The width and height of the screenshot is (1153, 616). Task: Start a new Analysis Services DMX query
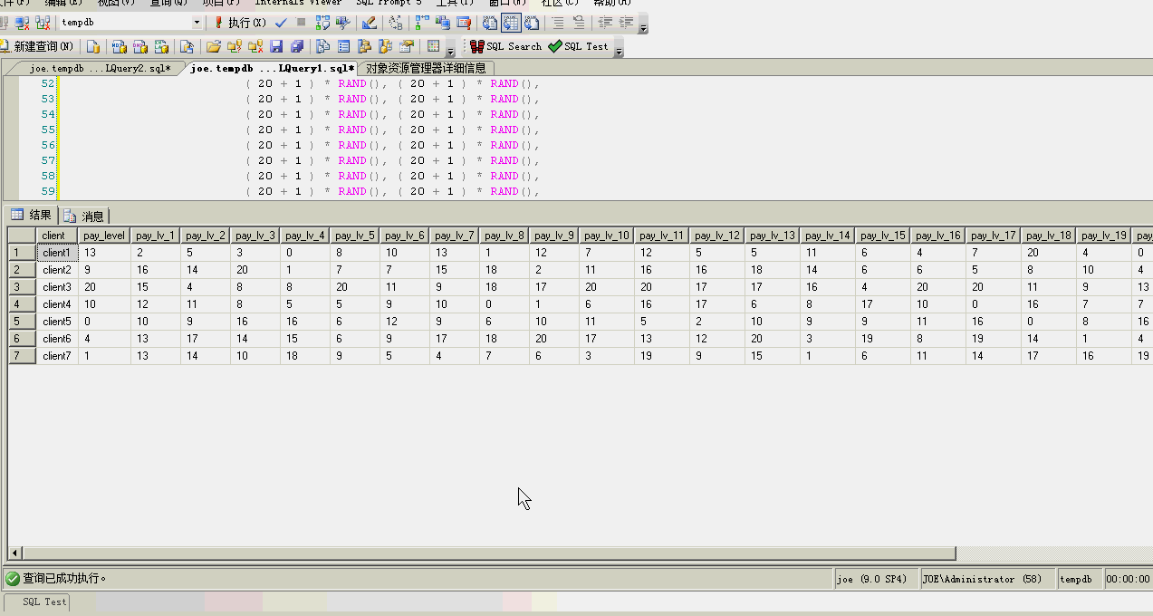[139, 46]
